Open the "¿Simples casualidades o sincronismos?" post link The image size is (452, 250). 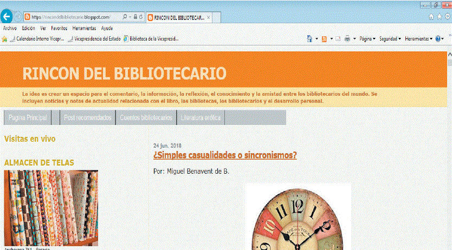(x=225, y=156)
